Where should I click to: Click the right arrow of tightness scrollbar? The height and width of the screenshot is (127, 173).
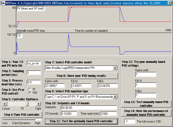tap(39, 104)
